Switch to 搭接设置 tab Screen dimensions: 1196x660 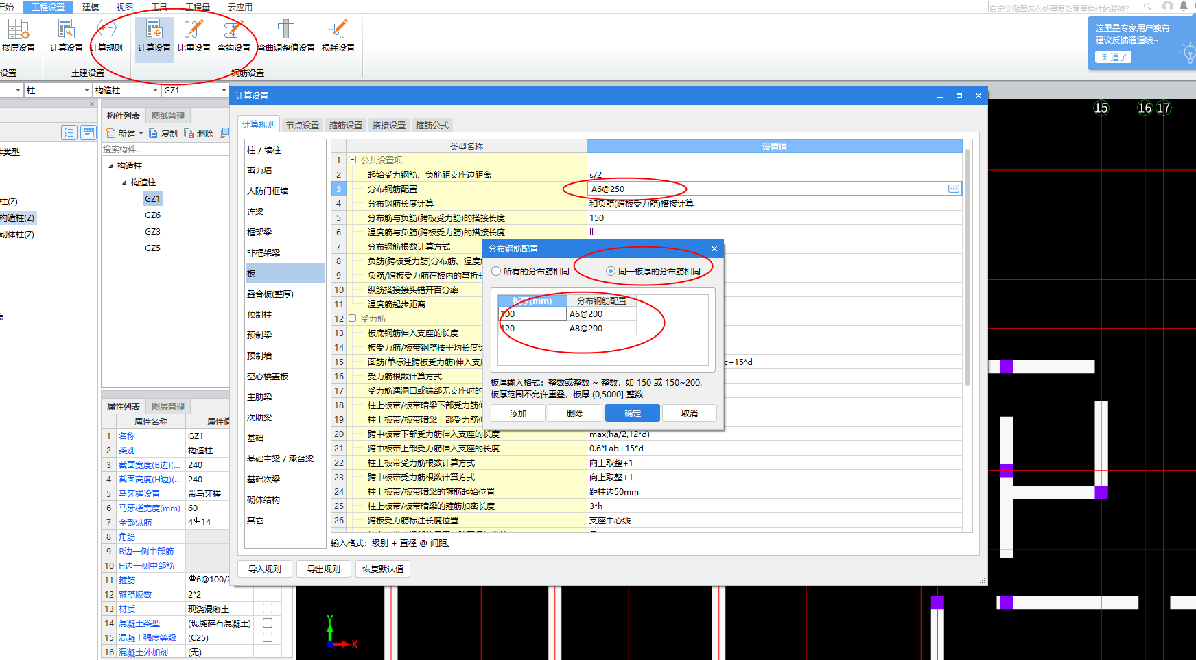389,125
